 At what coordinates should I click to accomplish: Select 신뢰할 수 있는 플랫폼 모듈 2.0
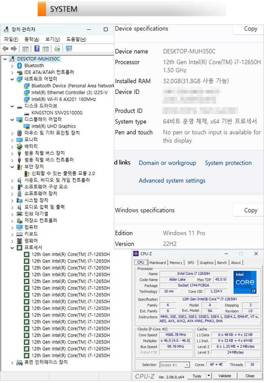63,174
